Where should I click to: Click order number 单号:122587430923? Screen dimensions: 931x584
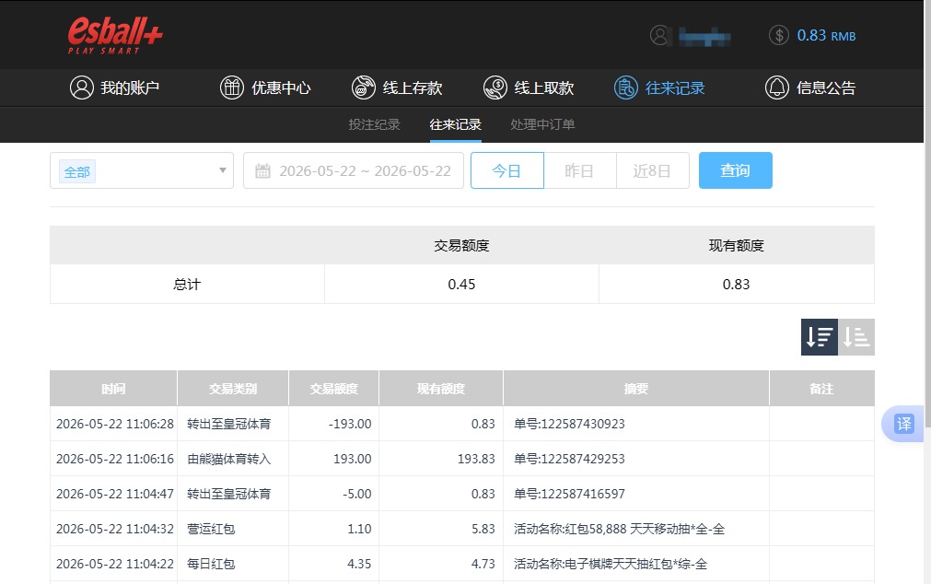(569, 424)
